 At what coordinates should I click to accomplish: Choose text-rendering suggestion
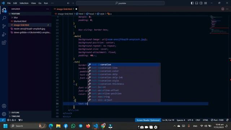click(124, 97)
